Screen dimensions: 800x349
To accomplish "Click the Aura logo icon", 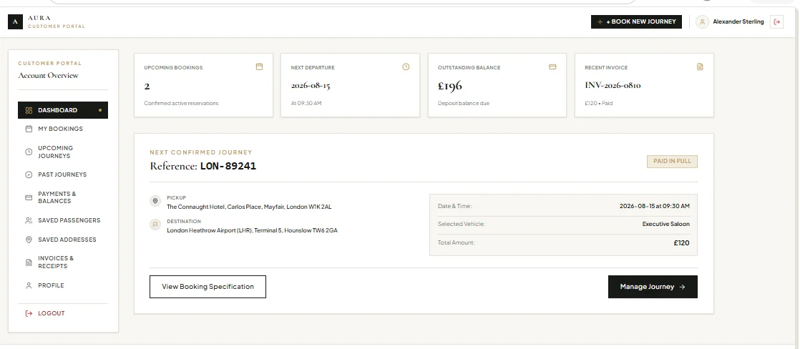I will tap(15, 22).
